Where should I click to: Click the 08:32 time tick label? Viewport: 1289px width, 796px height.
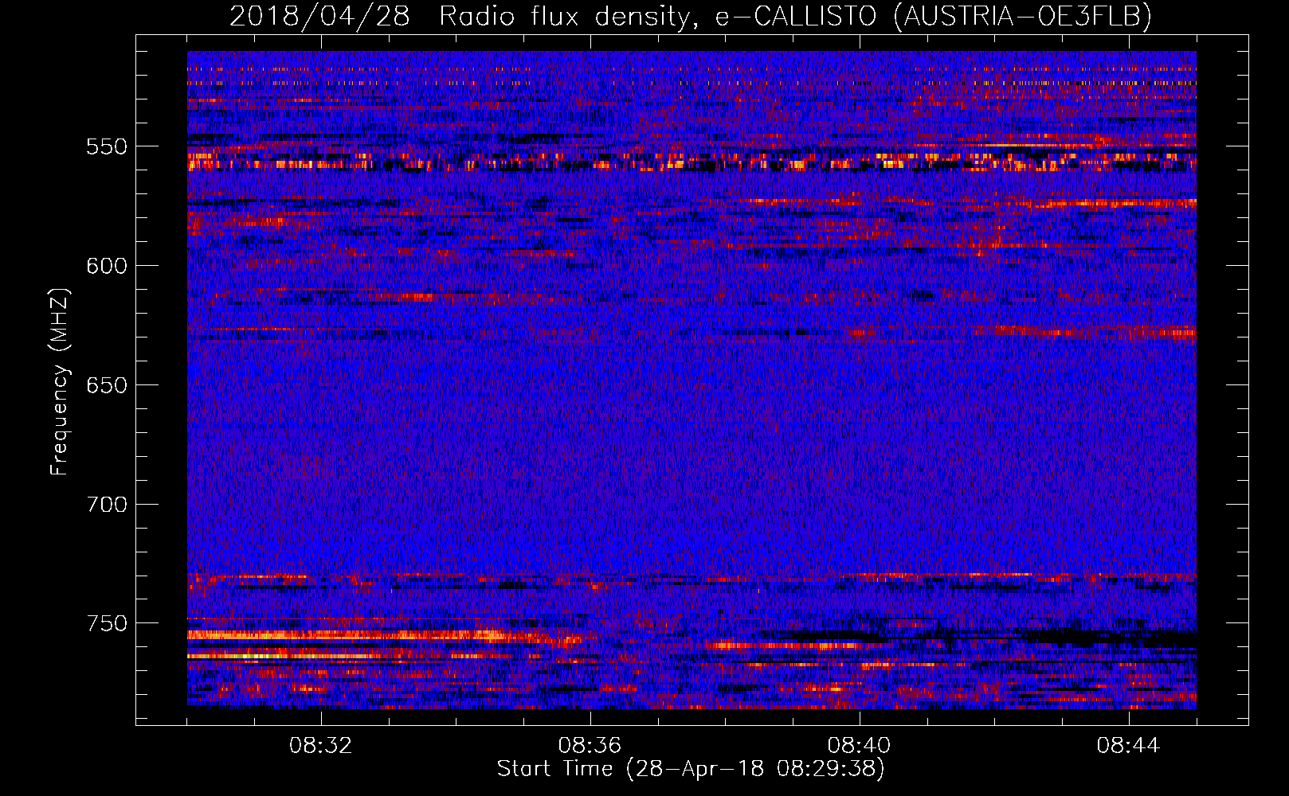coord(321,746)
